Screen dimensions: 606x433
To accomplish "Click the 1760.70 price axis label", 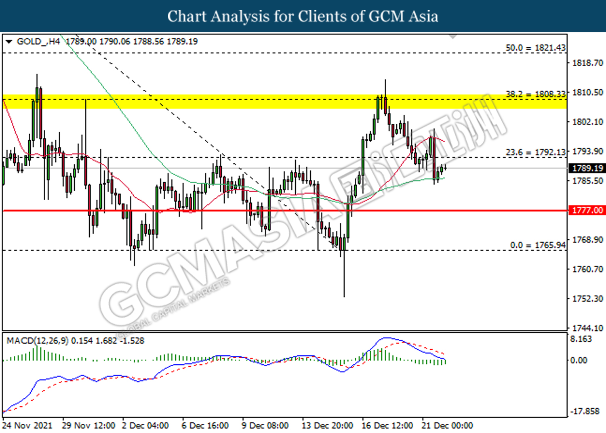I will (x=587, y=269).
